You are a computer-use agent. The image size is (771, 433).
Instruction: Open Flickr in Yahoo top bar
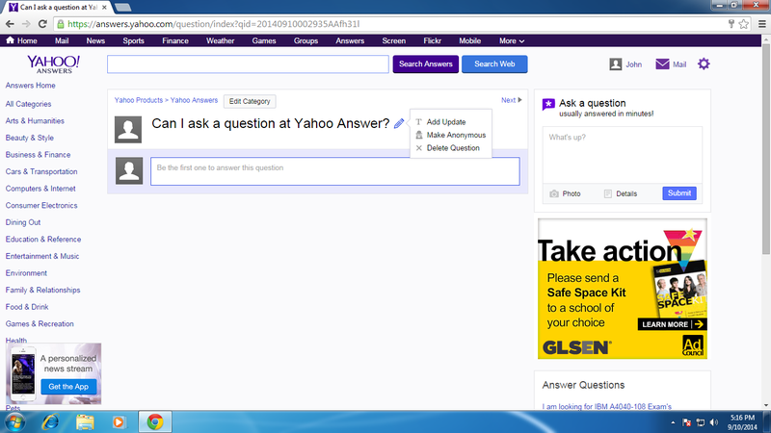point(432,40)
